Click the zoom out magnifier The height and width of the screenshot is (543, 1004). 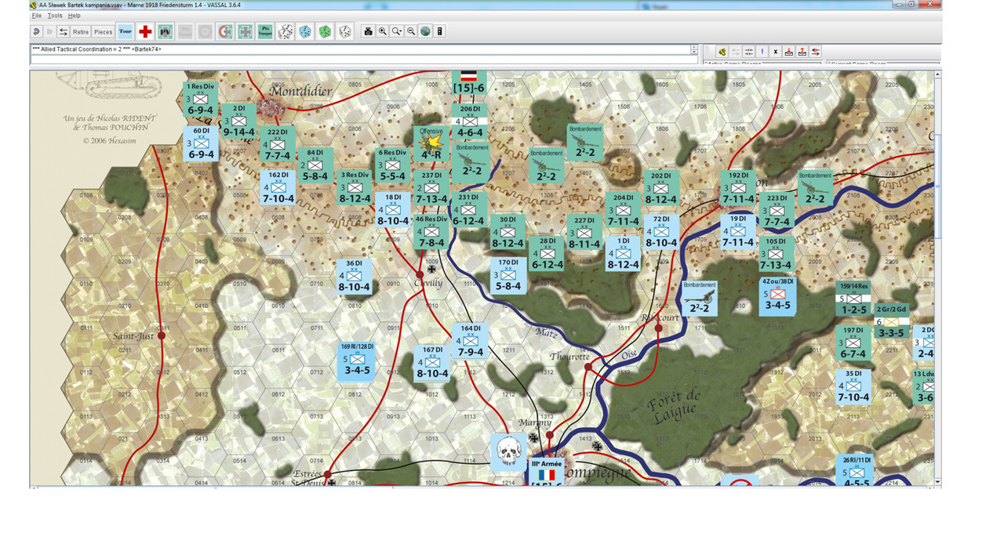411,31
